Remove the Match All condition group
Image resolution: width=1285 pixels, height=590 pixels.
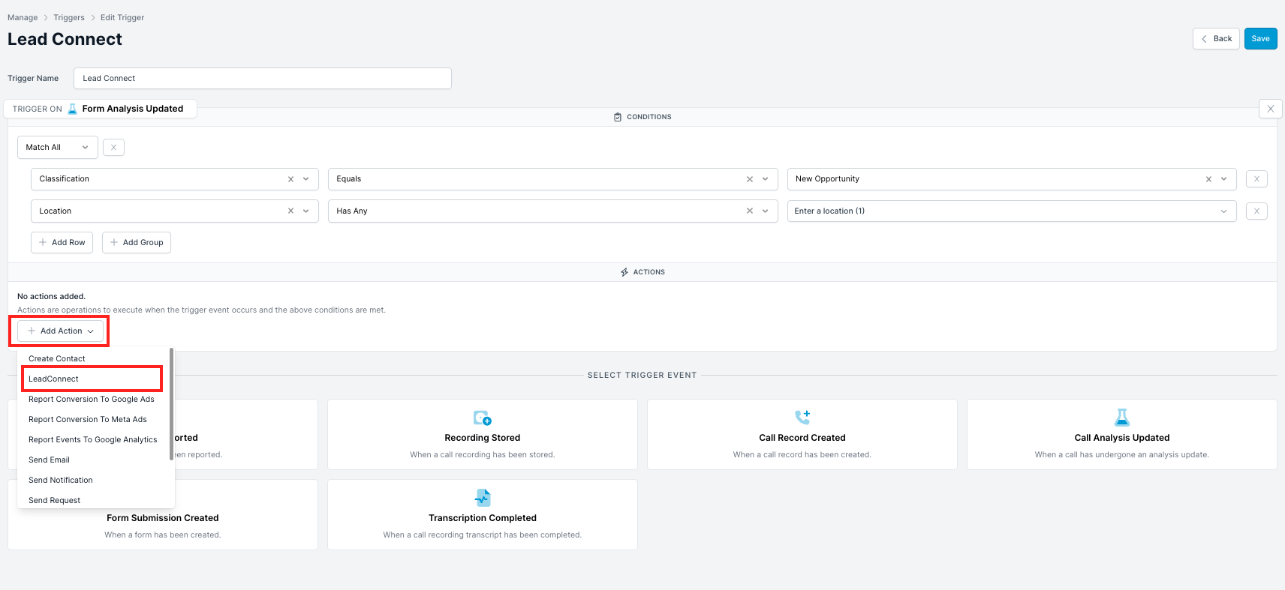113,148
